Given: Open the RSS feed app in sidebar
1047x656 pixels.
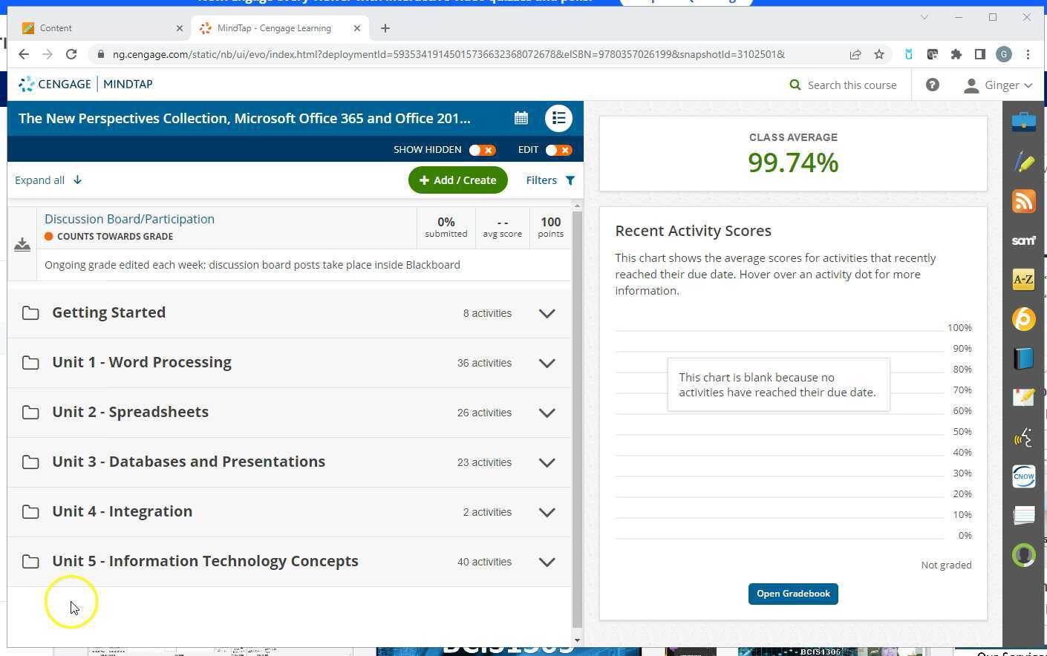Looking at the screenshot, I should (1023, 201).
